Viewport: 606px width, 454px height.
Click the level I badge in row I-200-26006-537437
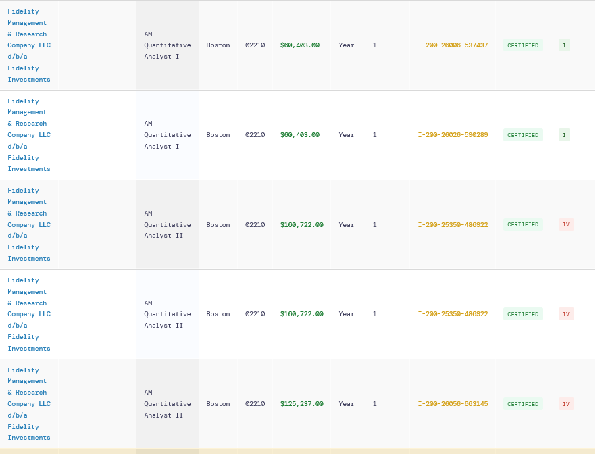pos(564,45)
